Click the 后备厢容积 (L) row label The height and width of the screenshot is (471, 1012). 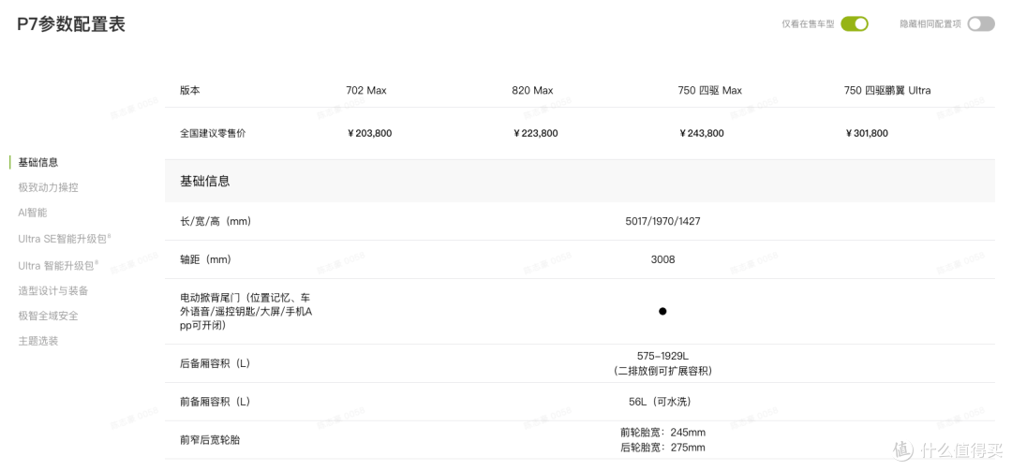click(215, 363)
